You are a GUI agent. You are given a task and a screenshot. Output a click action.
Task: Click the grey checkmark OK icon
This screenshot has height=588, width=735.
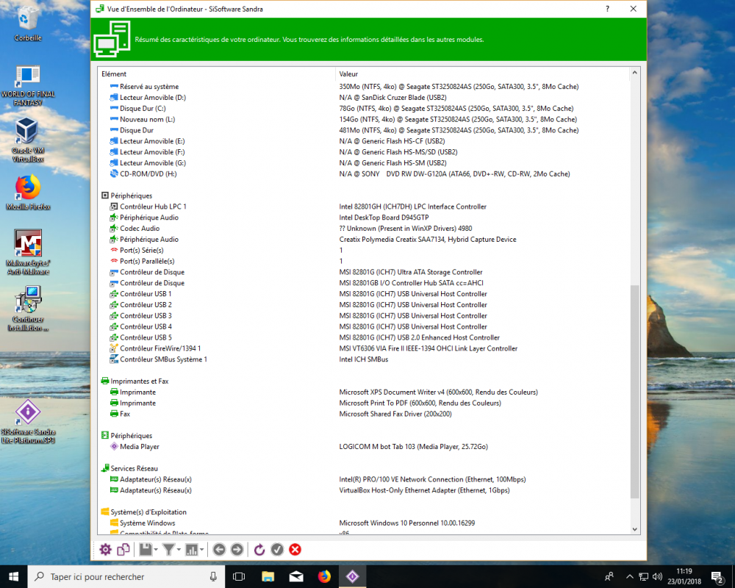pos(277,549)
